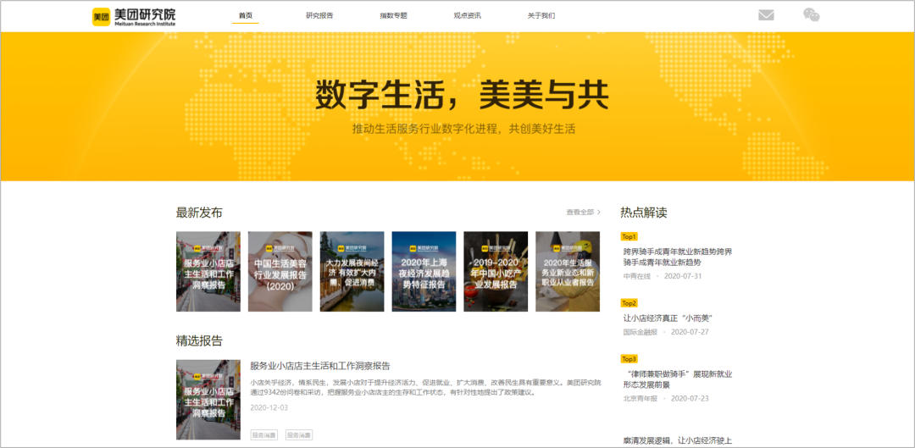915x448 pixels.
Task: Open "律师兼职做骑手" article link
Action: [x=678, y=379]
